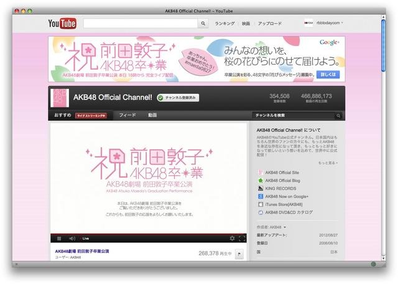Mute the player with the speaker icon
Image resolution: width=398 pixels, height=284 pixels.
pyautogui.click(x=72, y=238)
